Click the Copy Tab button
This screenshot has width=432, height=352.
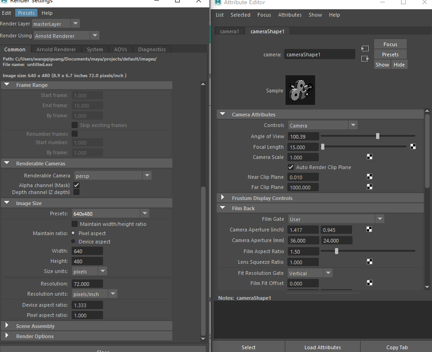(397, 347)
